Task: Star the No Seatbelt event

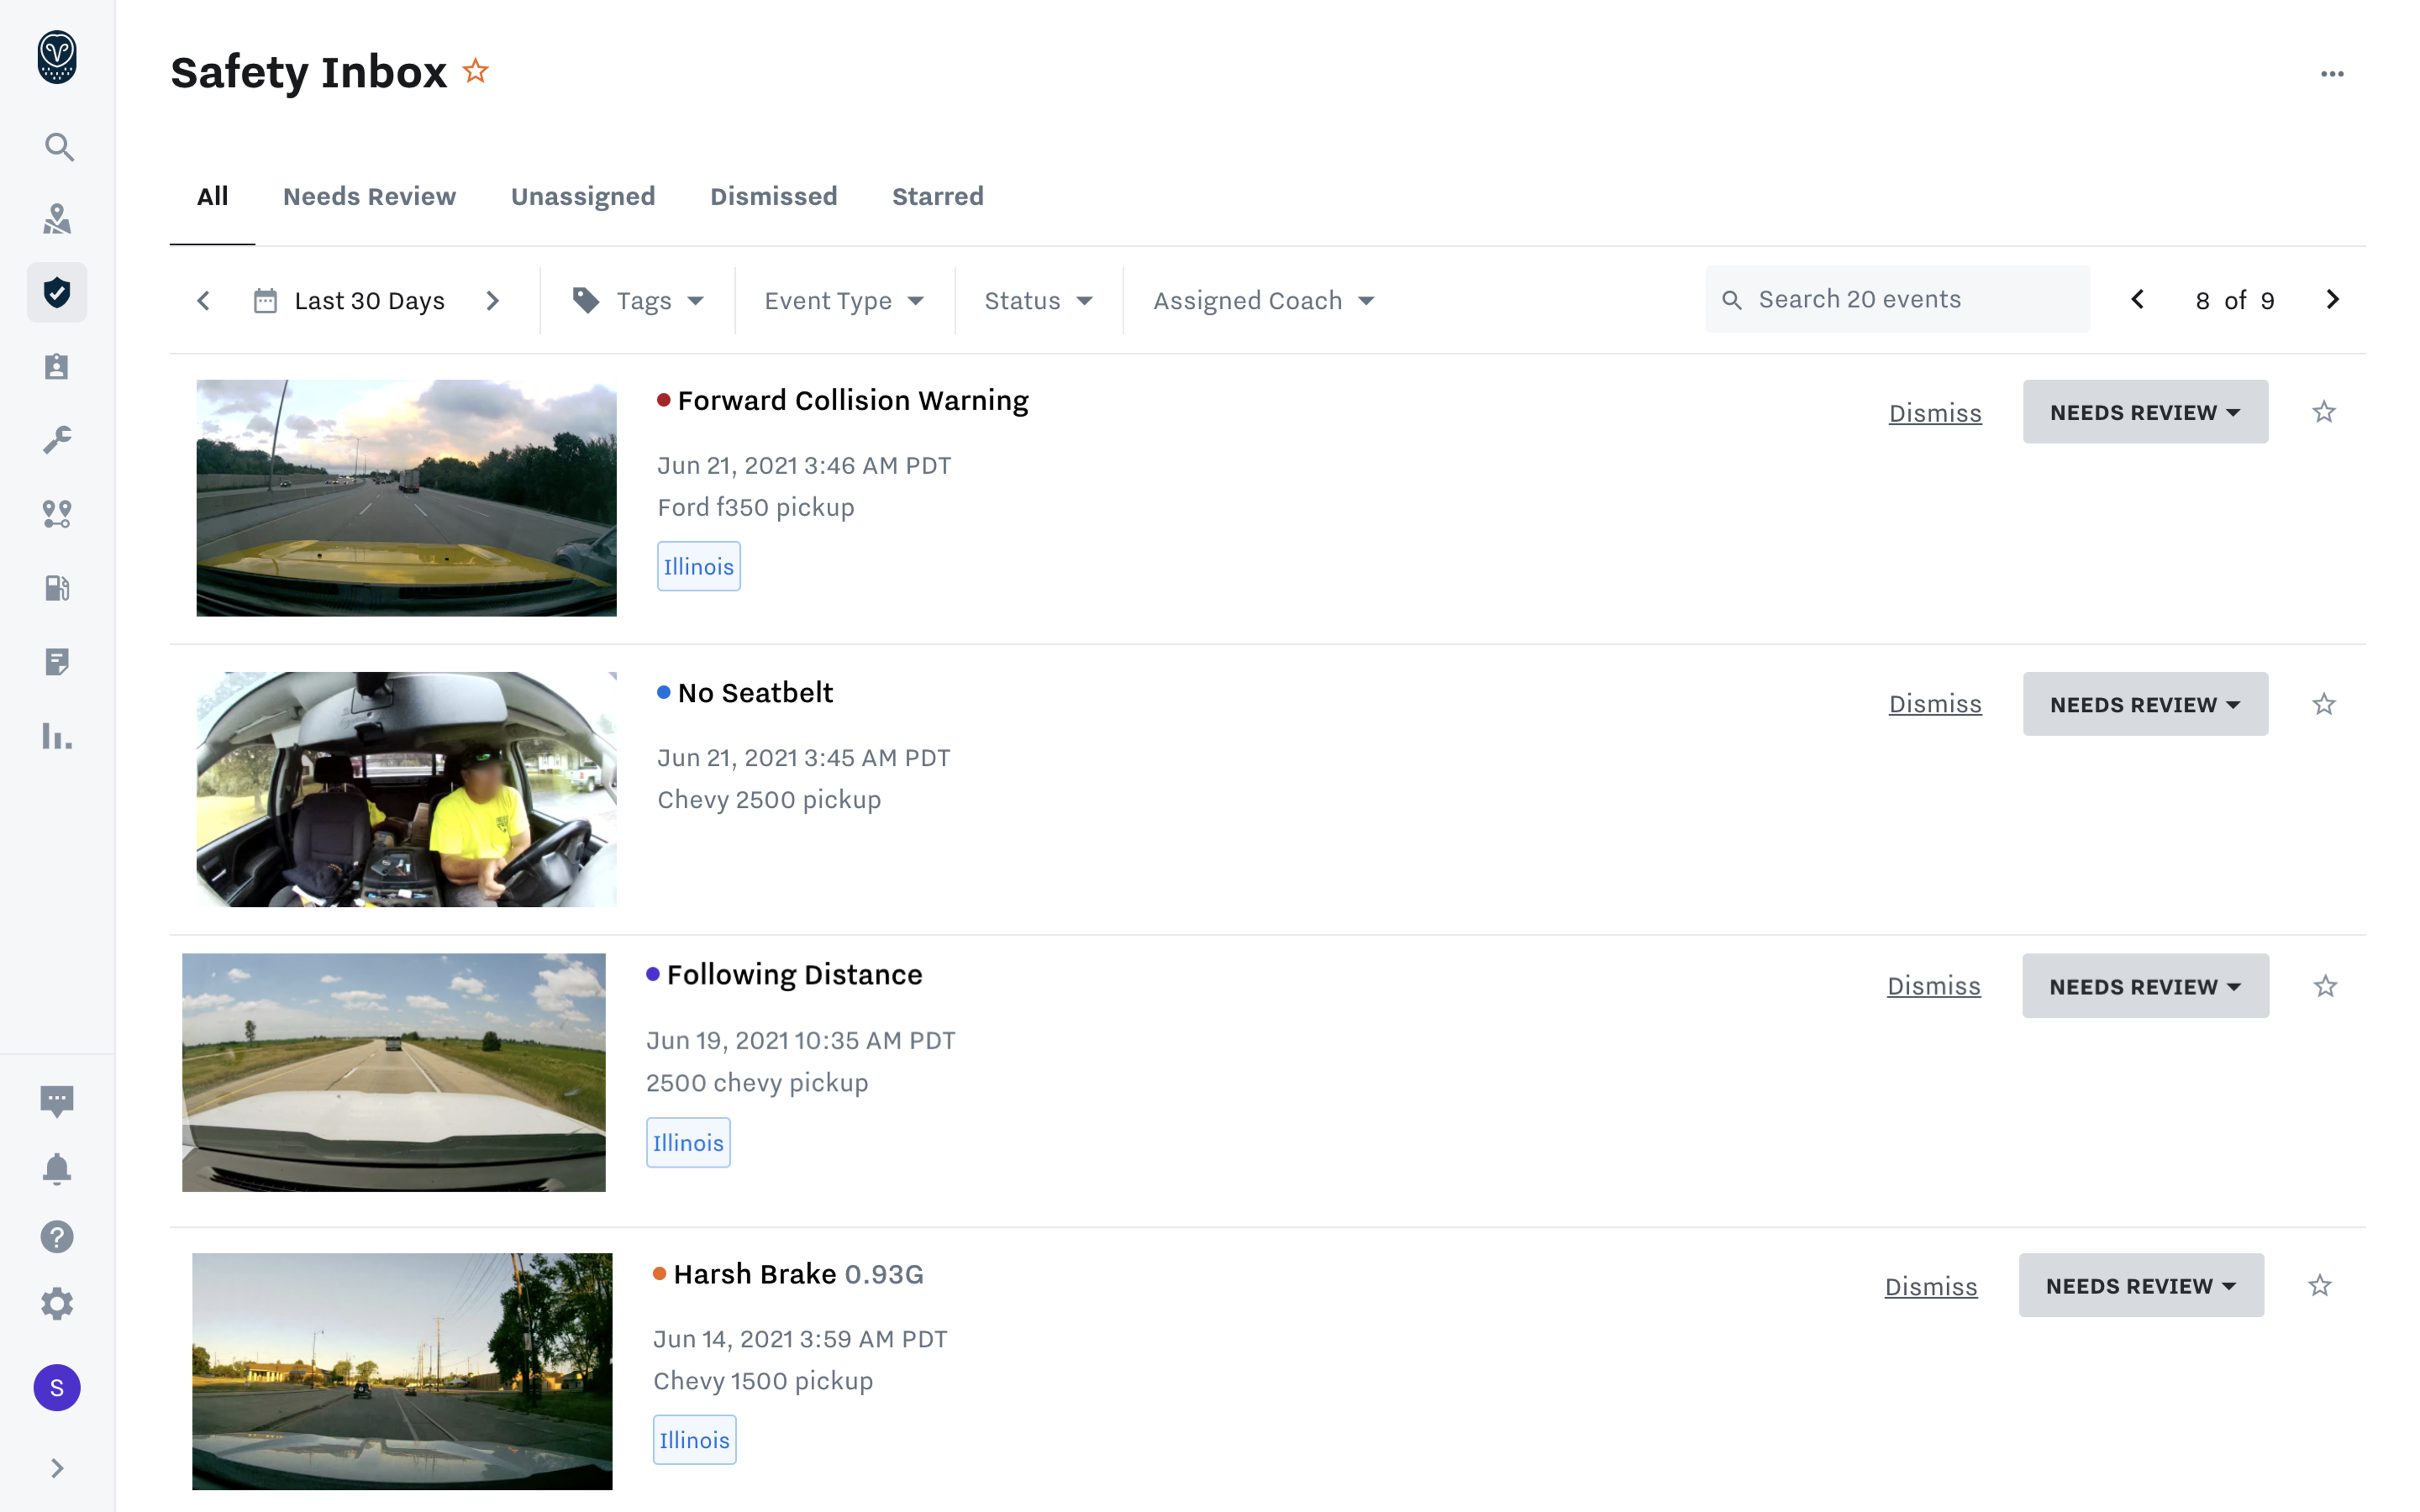Action: 2323,704
